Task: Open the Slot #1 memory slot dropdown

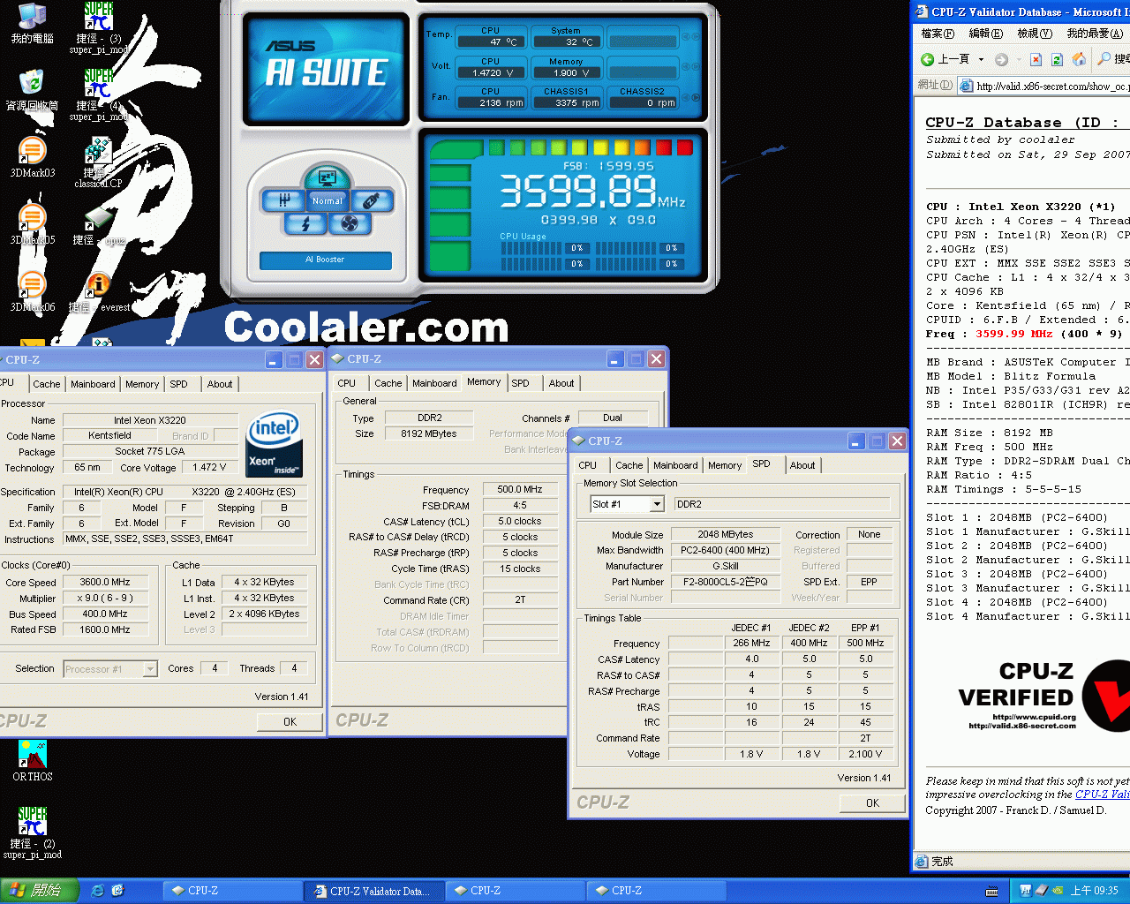Action: [657, 504]
